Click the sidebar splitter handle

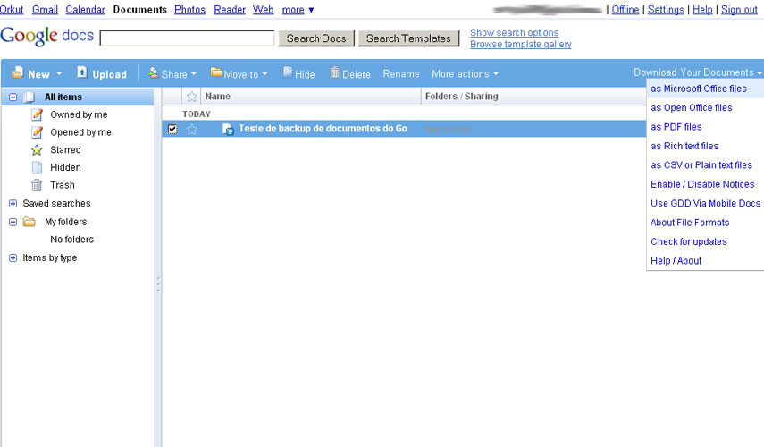point(158,283)
